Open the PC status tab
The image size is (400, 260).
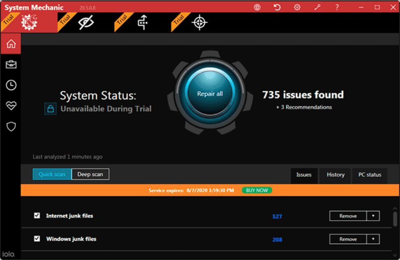click(x=370, y=175)
